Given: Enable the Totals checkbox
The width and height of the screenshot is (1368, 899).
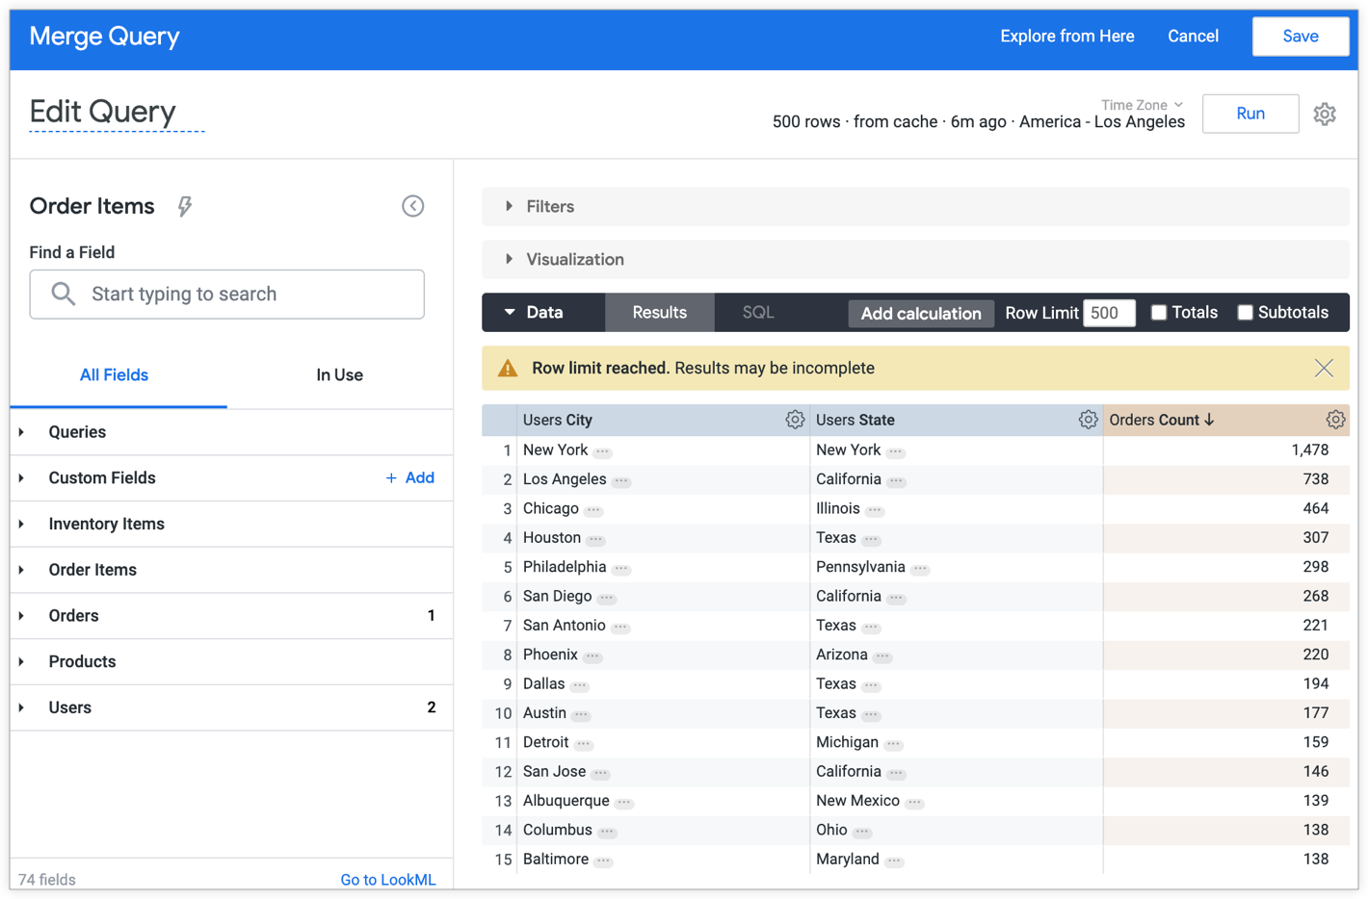Looking at the screenshot, I should pyautogui.click(x=1157, y=312).
